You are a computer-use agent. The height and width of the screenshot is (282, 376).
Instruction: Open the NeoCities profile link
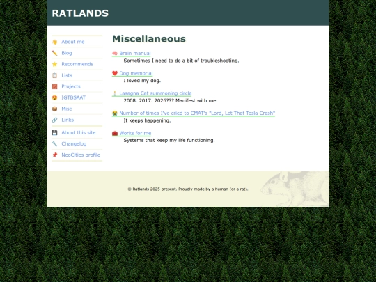point(81,155)
